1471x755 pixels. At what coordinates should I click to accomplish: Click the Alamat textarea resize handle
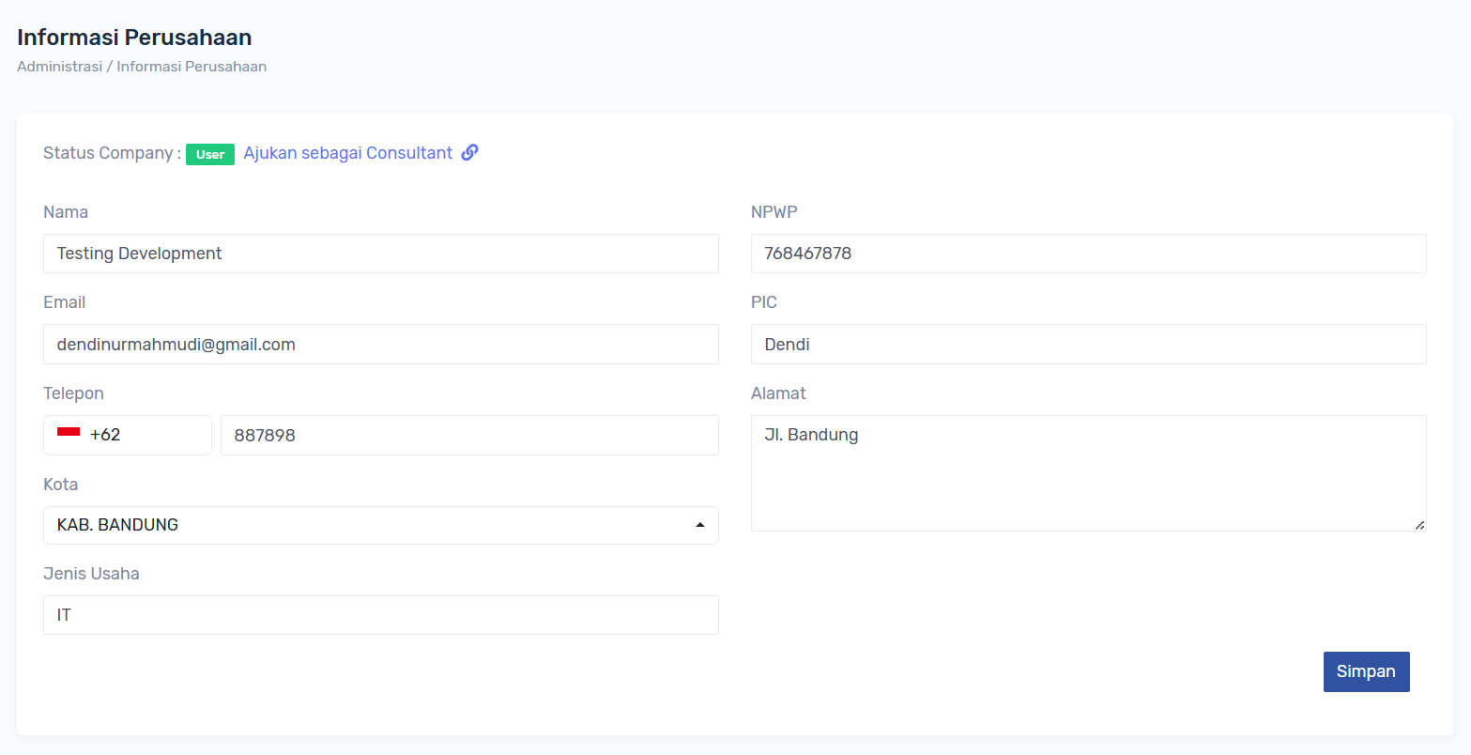click(1418, 524)
